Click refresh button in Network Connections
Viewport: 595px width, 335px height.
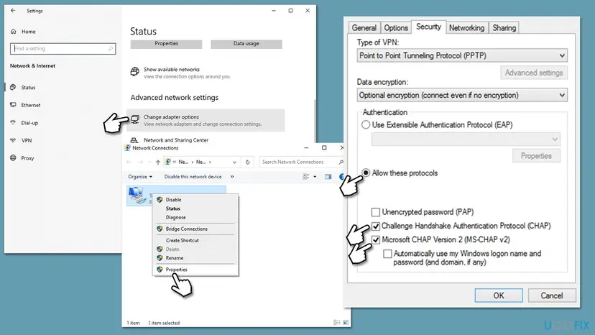coord(247,162)
